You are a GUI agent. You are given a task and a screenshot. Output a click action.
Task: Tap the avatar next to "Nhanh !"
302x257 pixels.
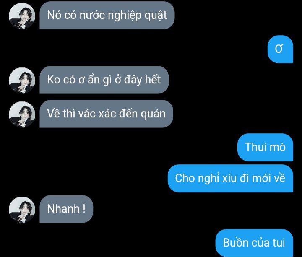coord(22,210)
